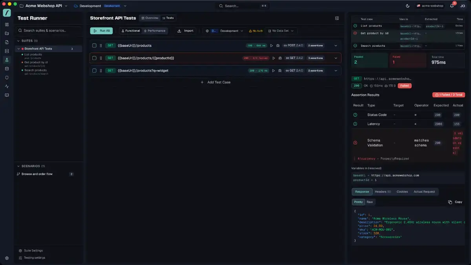
Task: Debug the products?q=widget test via bug icon
Action: pos(280,71)
